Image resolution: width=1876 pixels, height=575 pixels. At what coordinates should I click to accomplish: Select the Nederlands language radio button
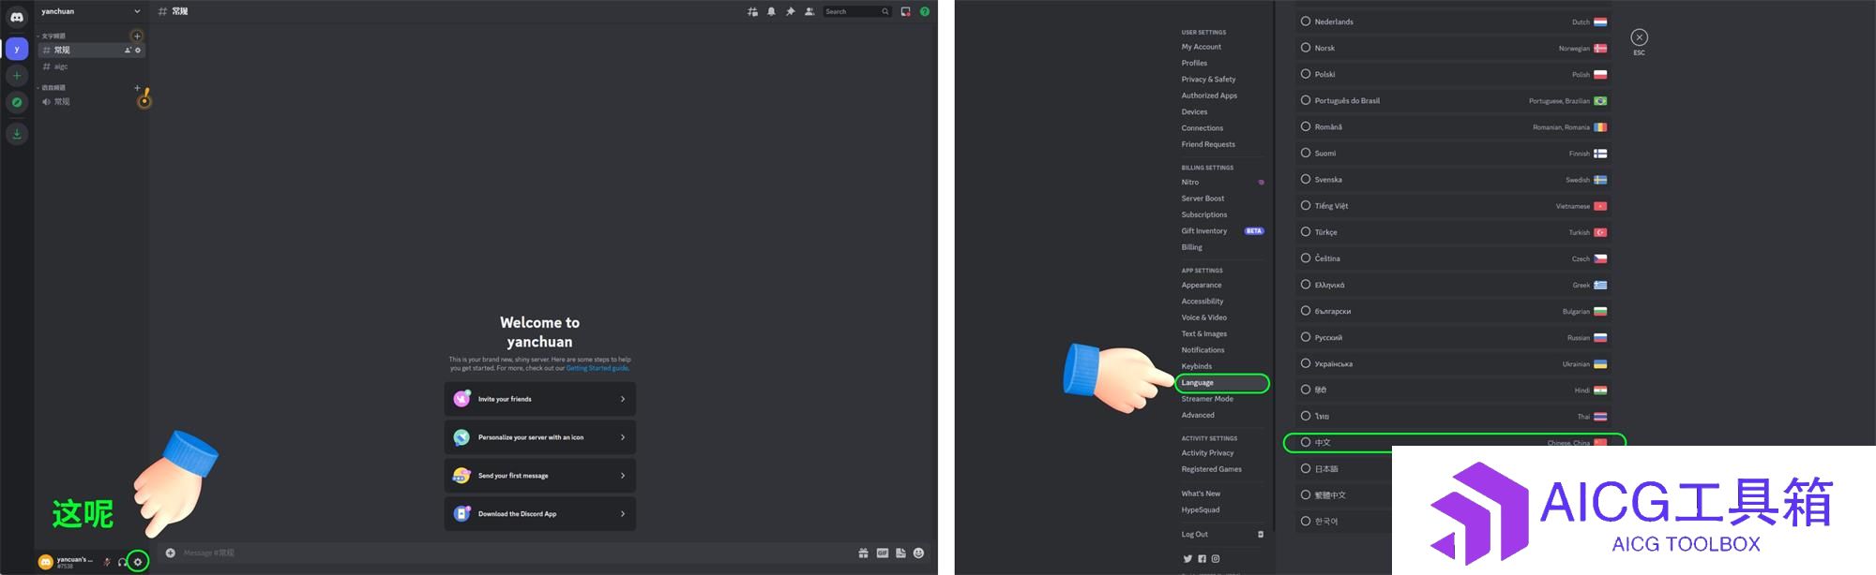point(1305,21)
